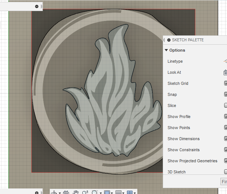227x194 pixels.
Task: Expand the Viewports dropdown arrow
Action: pyautogui.click(x=135, y=193)
